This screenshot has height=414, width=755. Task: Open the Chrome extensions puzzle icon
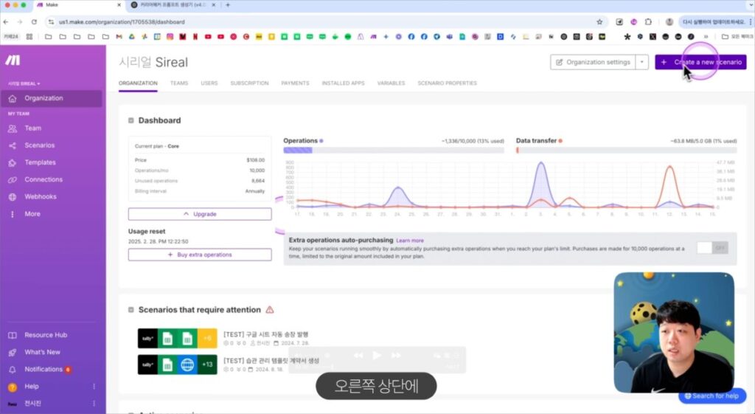click(x=648, y=21)
